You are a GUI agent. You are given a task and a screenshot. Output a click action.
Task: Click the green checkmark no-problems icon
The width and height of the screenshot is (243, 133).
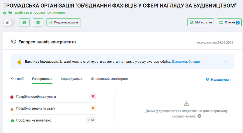click(12, 121)
